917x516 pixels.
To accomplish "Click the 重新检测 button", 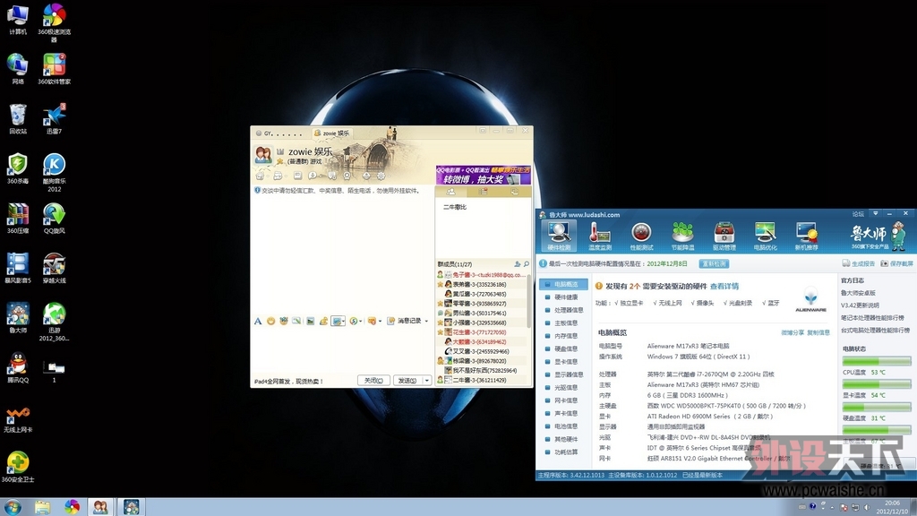I will [714, 264].
